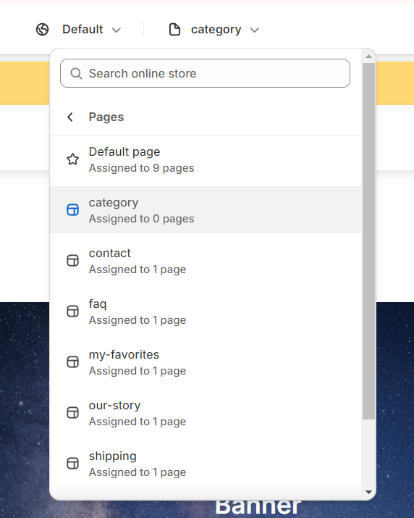The height and width of the screenshot is (518, 414).
Task: Click the star icon for Default page
Action: (x=72, y=159)
